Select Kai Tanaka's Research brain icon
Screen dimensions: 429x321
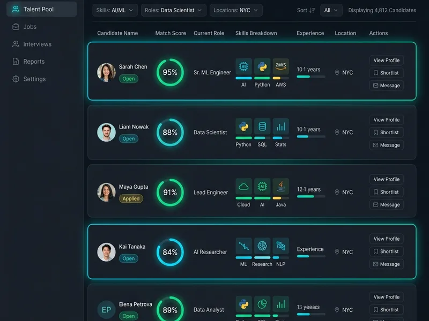pyautogui.click(x=262, y=246)
